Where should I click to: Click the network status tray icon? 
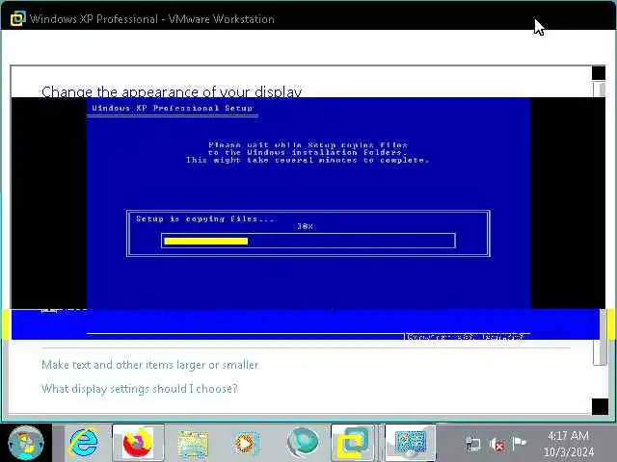coord(472,445)
